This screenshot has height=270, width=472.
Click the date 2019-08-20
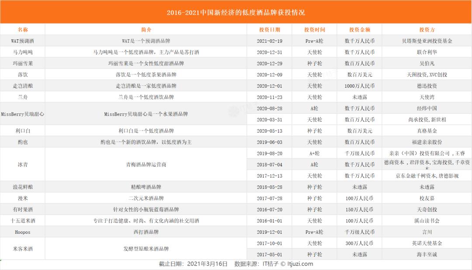(269, 153)
